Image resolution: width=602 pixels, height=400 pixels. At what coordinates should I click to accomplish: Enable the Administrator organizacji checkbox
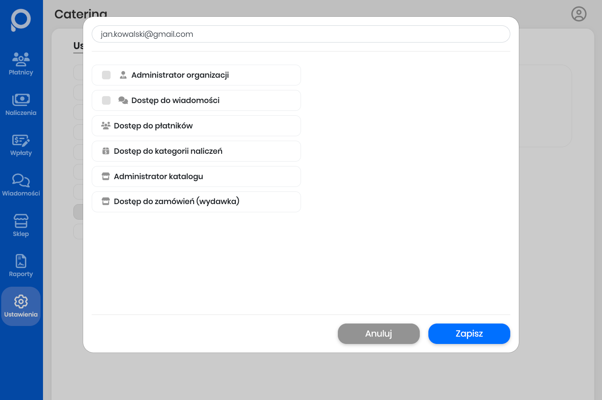106,75
